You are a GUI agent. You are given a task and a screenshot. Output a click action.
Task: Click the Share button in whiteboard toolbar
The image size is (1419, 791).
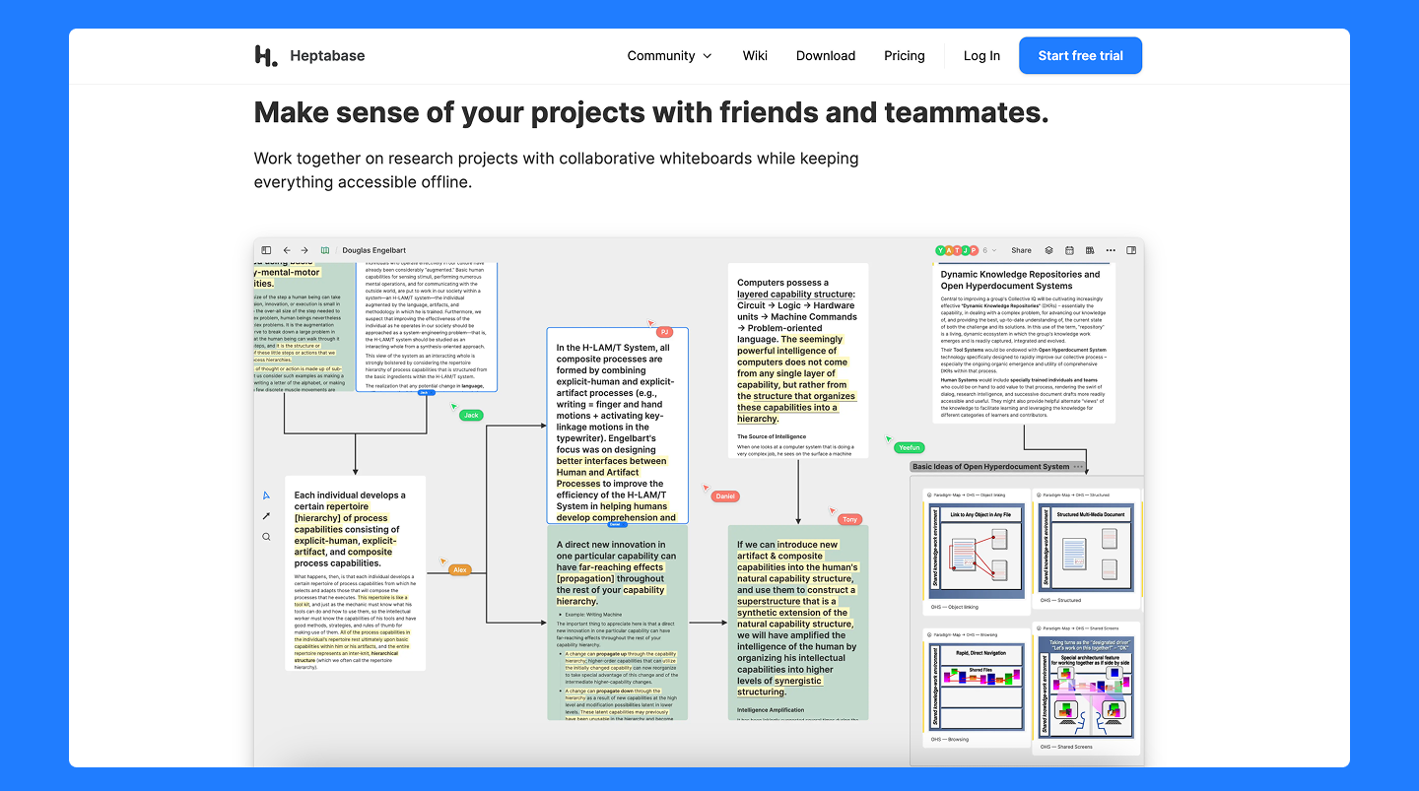click(x=1021, y=250)
